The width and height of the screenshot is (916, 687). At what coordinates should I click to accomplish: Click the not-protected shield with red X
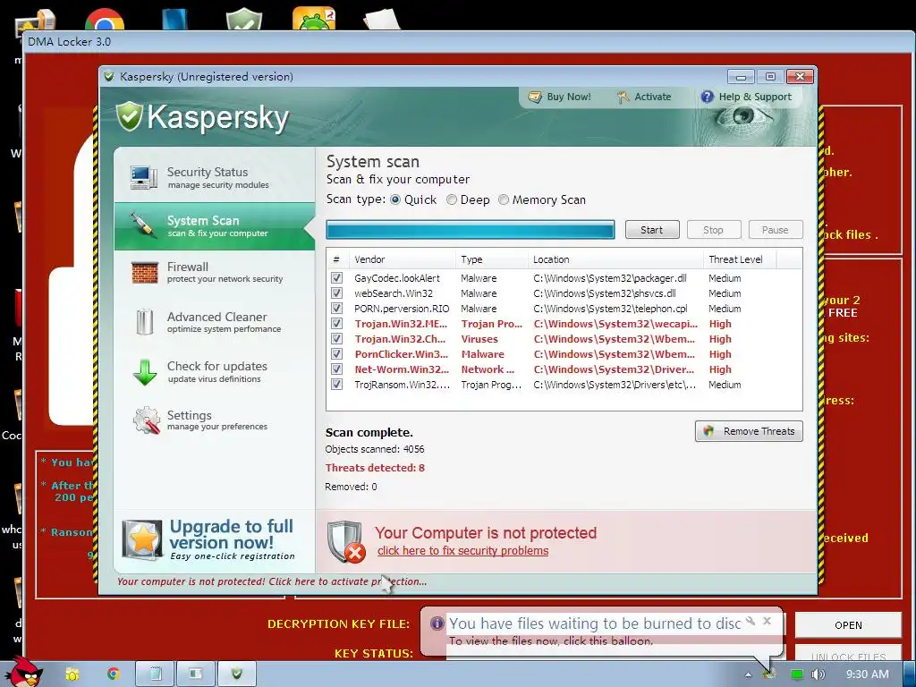(x=346, y=541)
